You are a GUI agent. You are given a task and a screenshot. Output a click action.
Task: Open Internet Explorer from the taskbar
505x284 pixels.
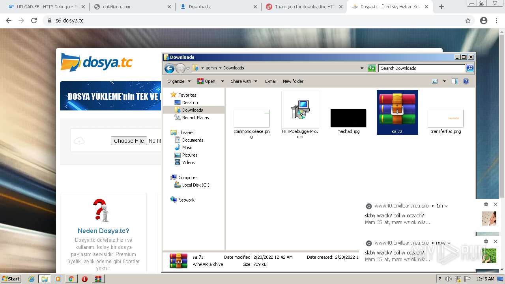pyautogui.click(x=31, y=279)
